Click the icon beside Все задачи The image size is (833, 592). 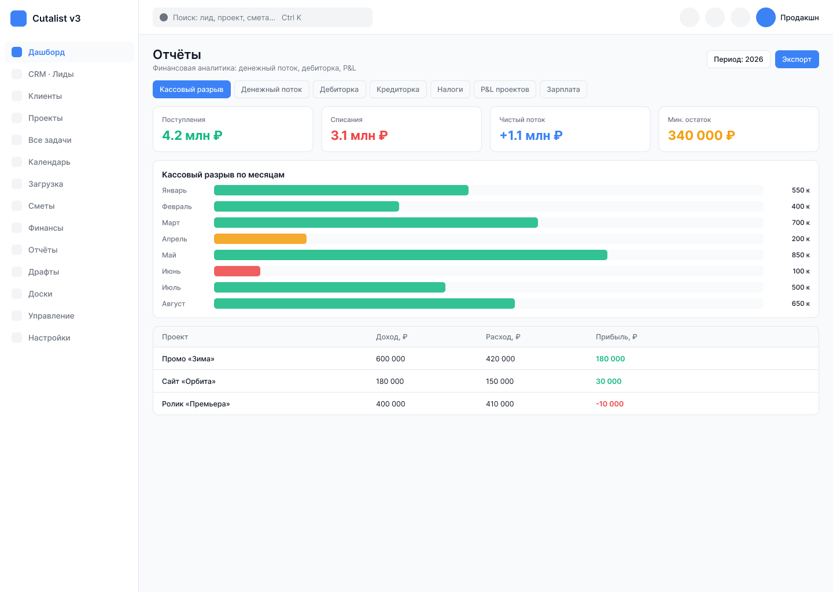click(x=17, y=140)
